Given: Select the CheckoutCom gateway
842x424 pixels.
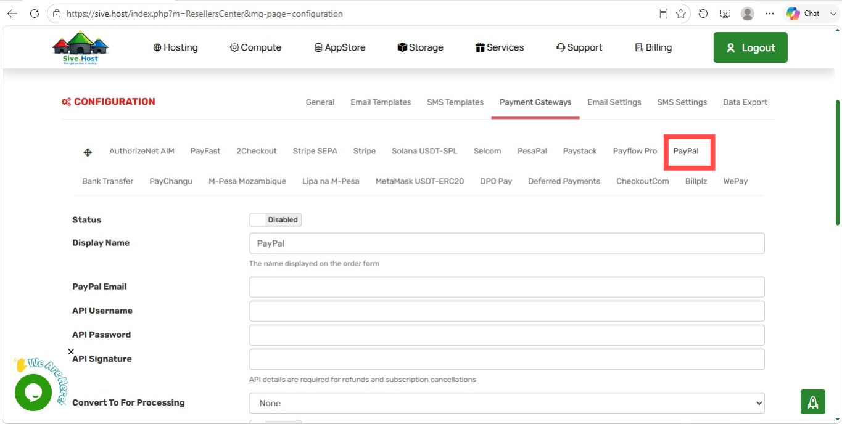Looking at the screenshot, I should pos(643,181).
